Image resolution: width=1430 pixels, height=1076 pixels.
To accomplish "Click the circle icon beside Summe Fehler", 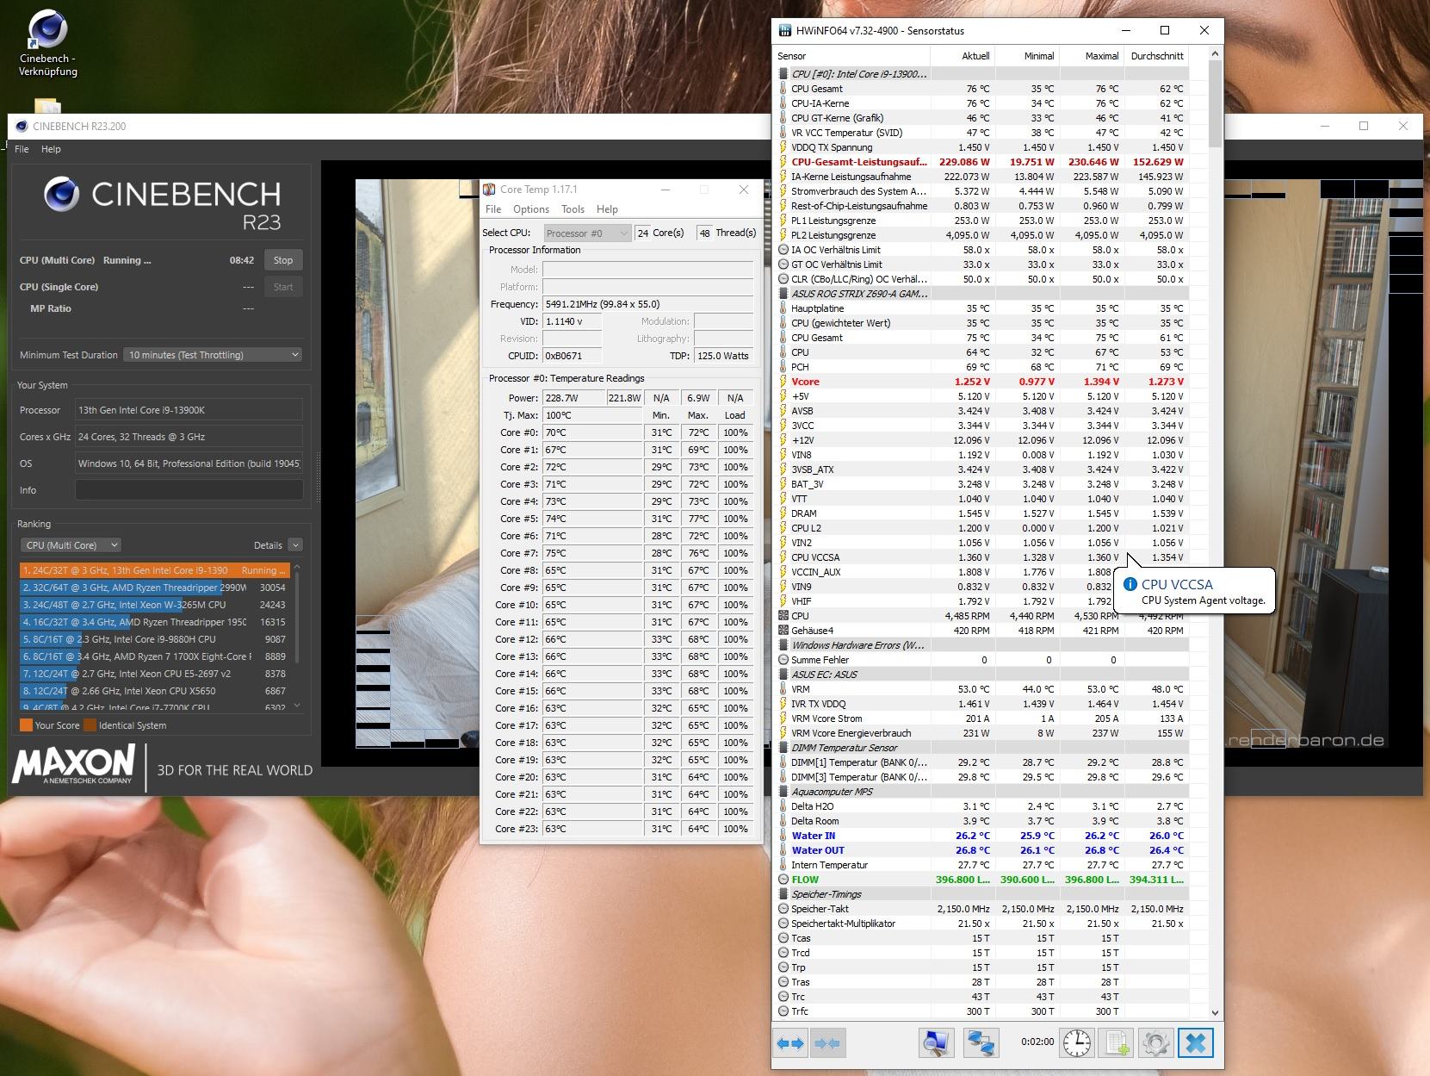I will 783,660.
